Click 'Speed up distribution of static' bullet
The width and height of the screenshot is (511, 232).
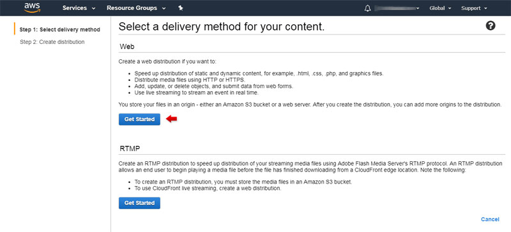259,73
